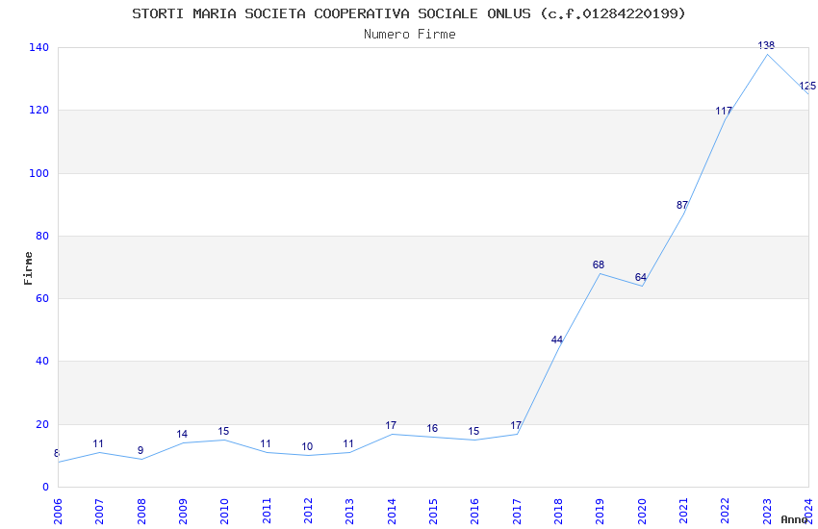The height and width of the screenshot is (529, 818).
Task: Click the data label 14 above 2009
Action: point(182,434)
